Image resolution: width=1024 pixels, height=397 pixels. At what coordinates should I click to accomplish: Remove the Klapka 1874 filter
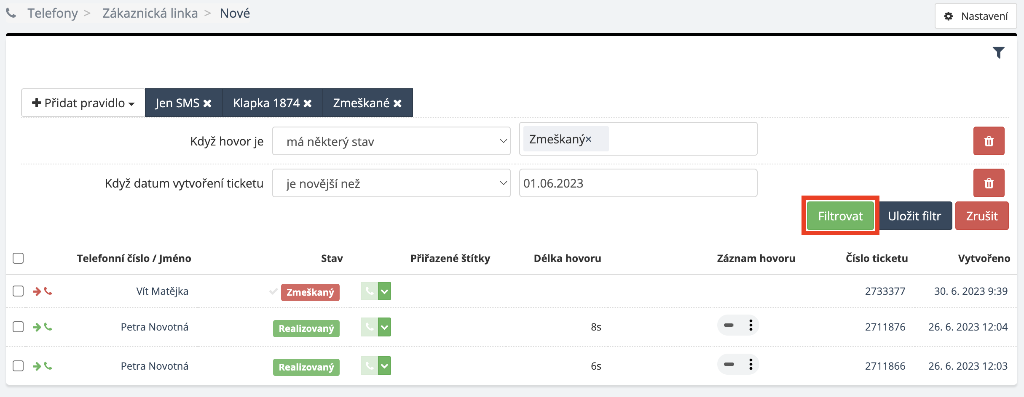tap(308, 103)
